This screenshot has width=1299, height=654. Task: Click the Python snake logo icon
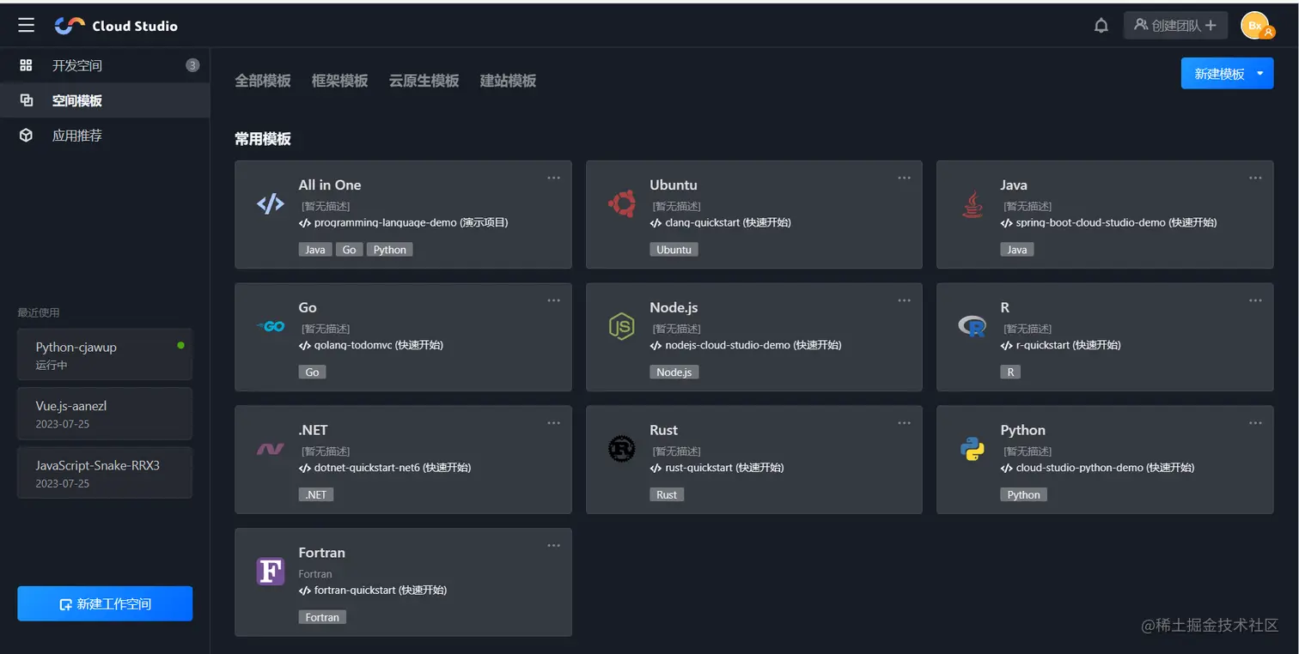(973, 449)
